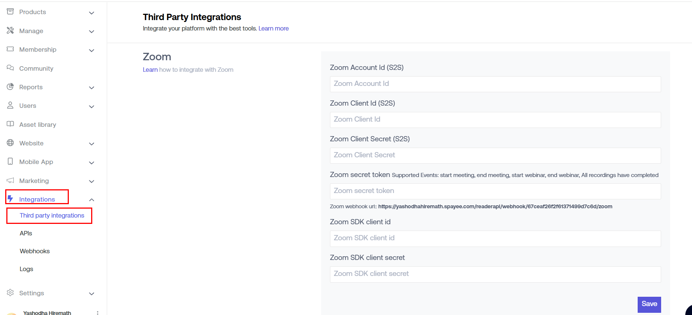The image size is (692, 315).
Task: Click the Reports pie chart icon
Action: coord(10,87)
